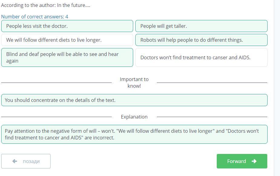Viewport: 280px width, 176px height.
Task: Click the left arrow icon on позади button
Action: pos(15,161)
